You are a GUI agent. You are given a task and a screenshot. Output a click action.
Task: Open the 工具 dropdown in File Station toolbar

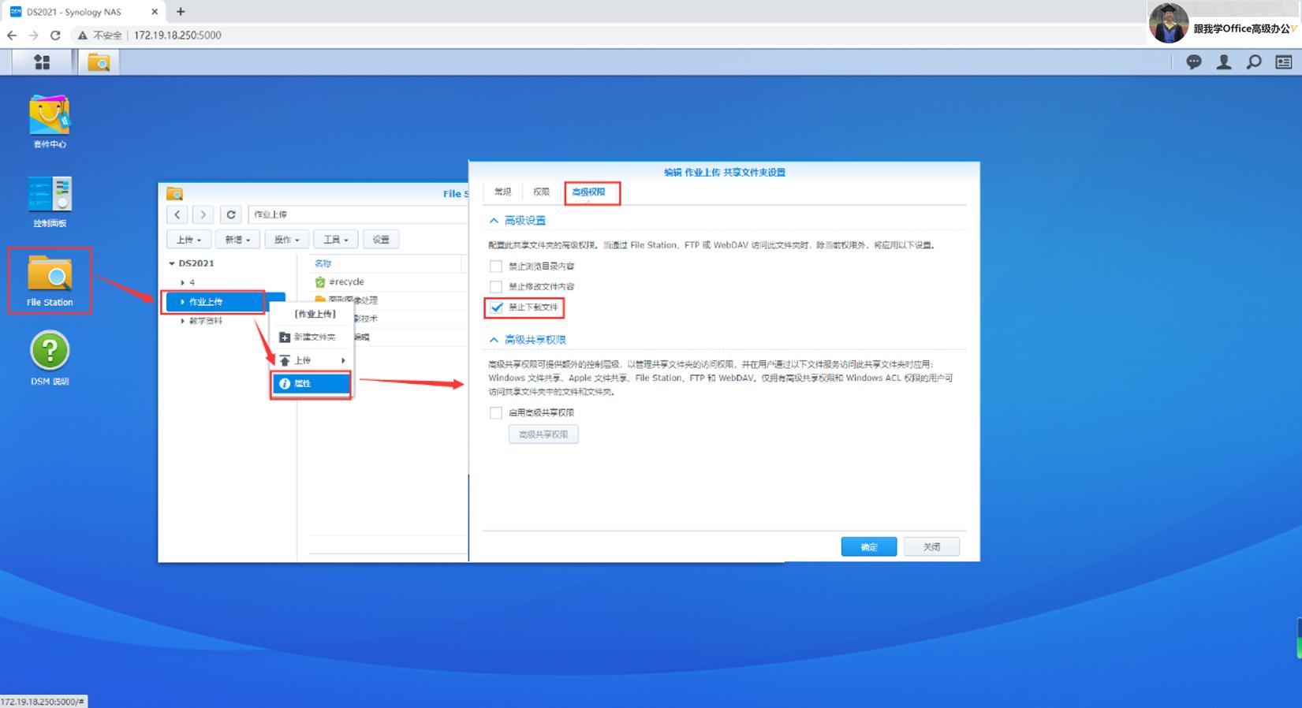click(x=335, y=240)
